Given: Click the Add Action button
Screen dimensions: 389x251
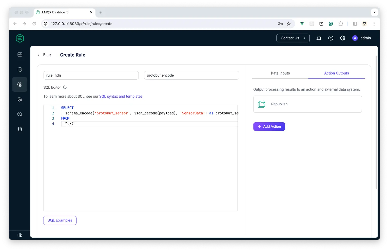Looking at the screenshot, I should [x=269, y=127].
